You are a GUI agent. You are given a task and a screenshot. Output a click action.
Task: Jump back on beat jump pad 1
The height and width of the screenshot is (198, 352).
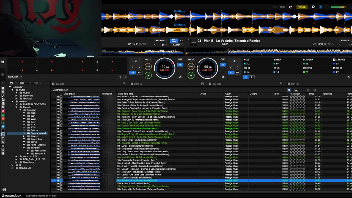pos(22,62)
